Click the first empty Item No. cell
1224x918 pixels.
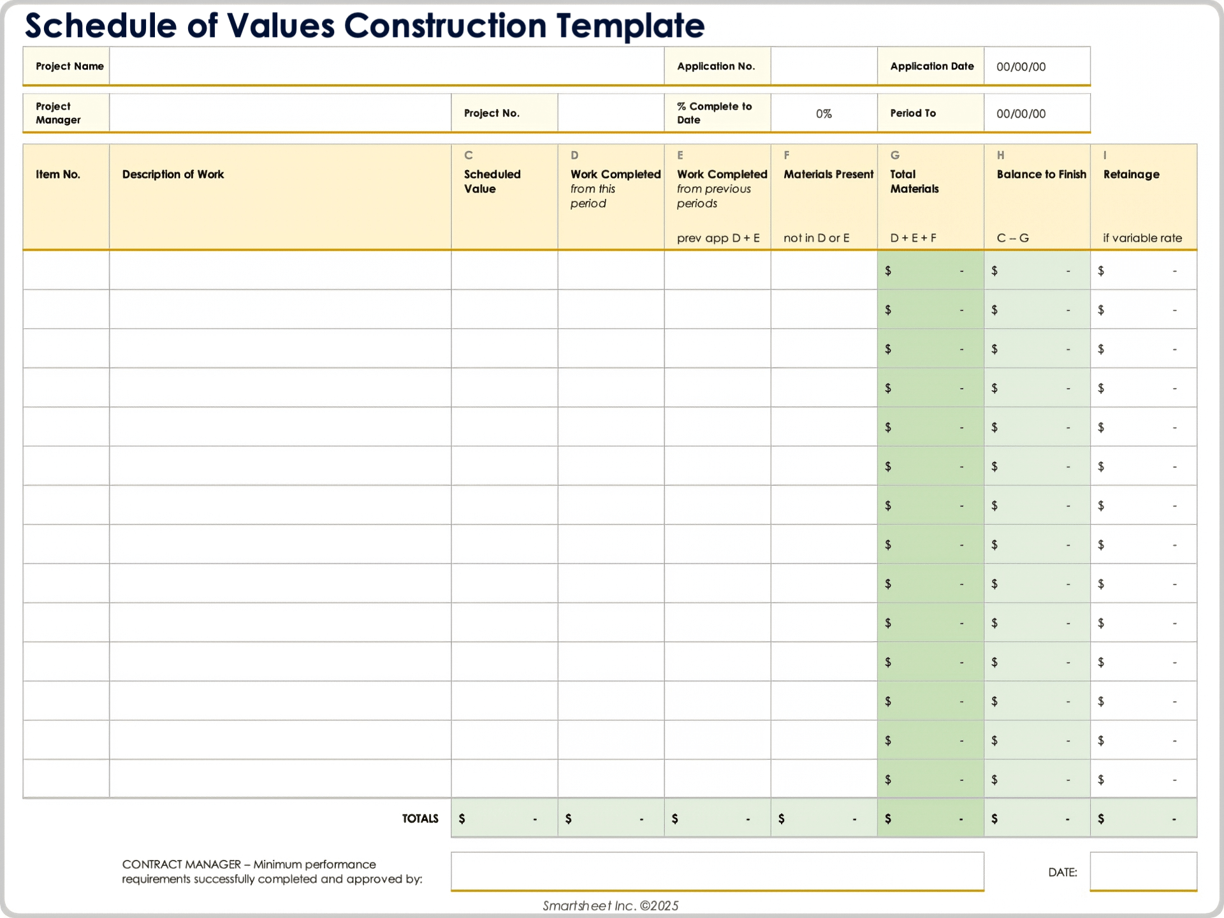[66, 270]
